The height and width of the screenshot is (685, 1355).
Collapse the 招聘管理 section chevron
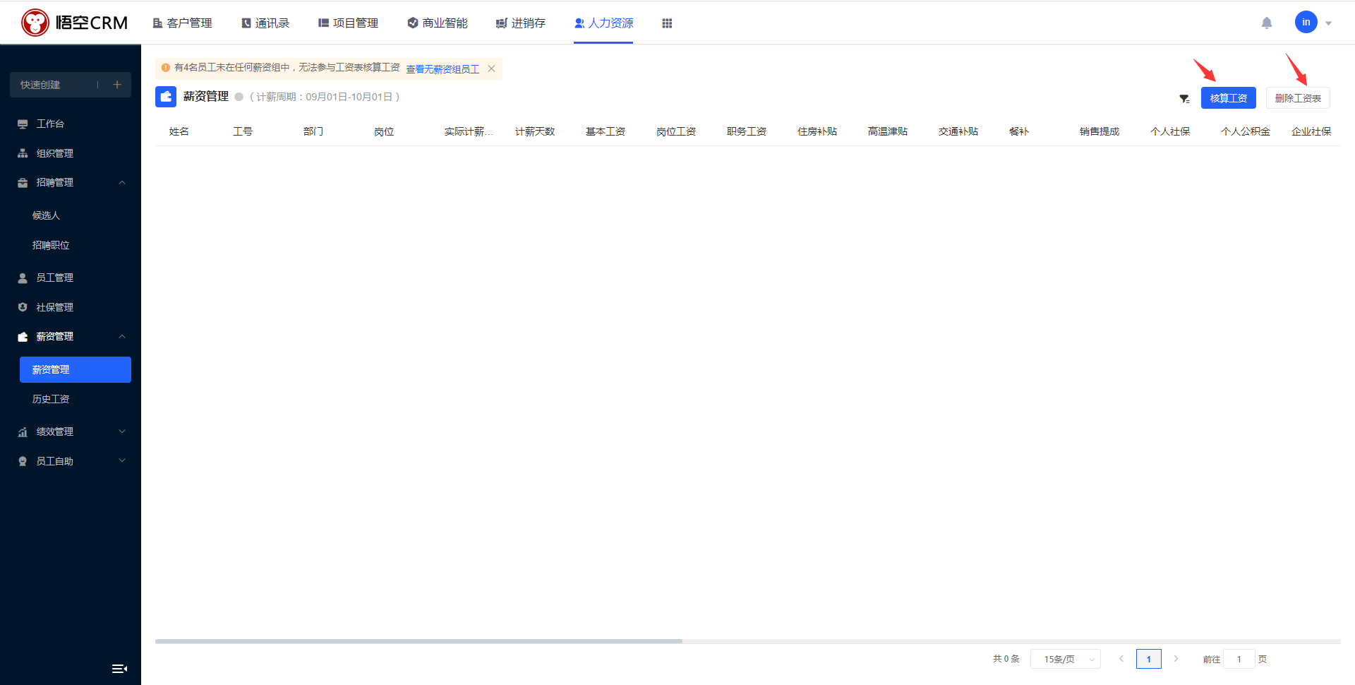122,183
